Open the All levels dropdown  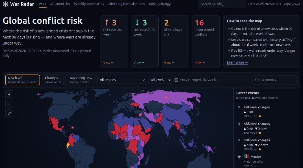coord(160,80)
